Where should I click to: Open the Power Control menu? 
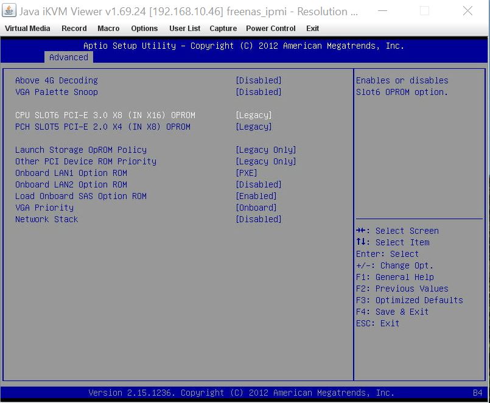tap(271, 29)
